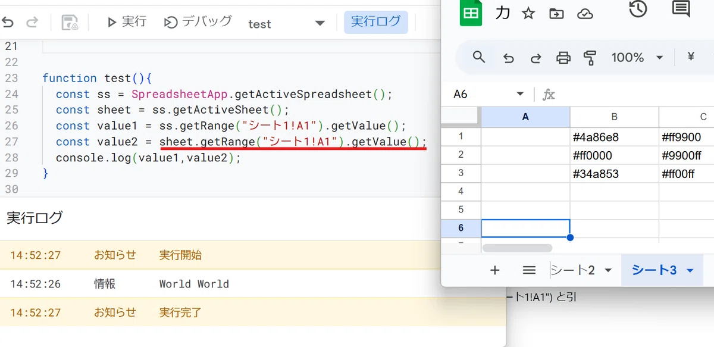Run the script with 実行 button
Screen dimensions: 714x347
point(126,22)
